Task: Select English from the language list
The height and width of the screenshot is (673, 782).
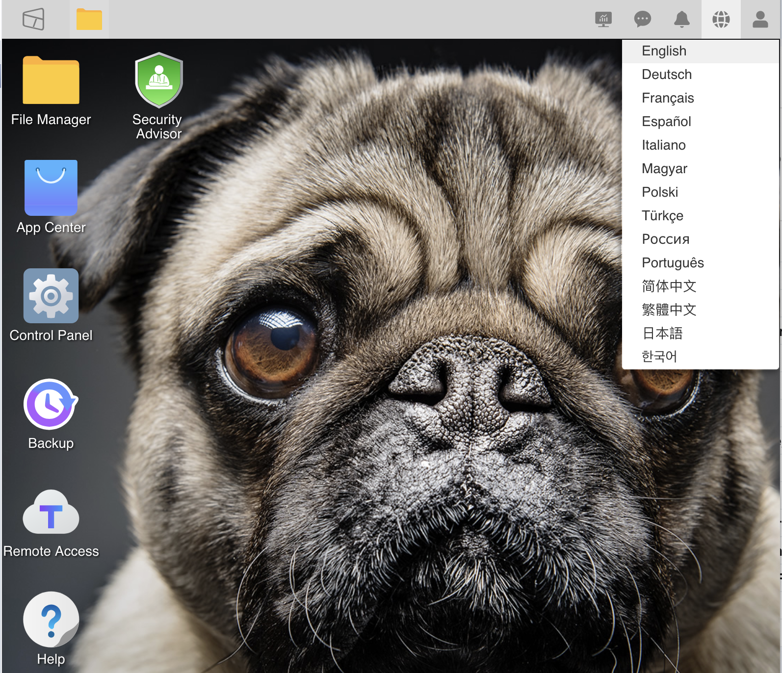Action: (664, 51)
